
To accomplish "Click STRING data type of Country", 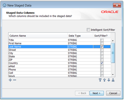I will coord(73,63).
